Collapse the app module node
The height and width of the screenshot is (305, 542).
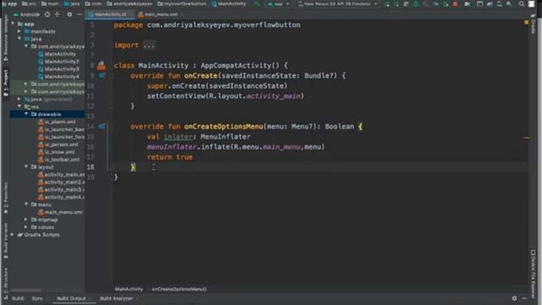coord(13,24)
